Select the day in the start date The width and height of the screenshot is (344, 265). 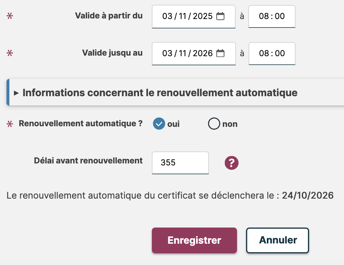tap(167, 16)
